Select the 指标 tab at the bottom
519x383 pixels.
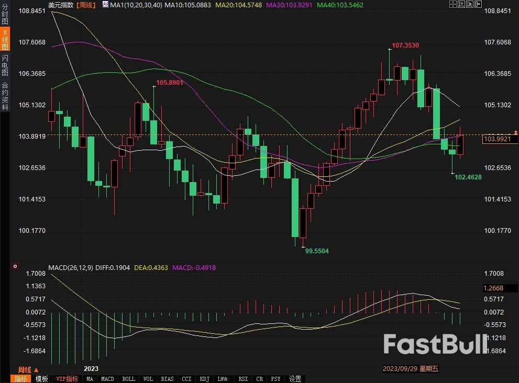pos(20,379)
